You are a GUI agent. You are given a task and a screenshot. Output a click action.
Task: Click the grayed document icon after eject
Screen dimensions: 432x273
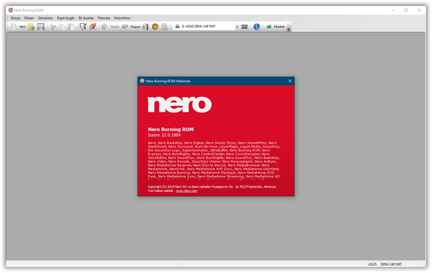click(165, 27)
